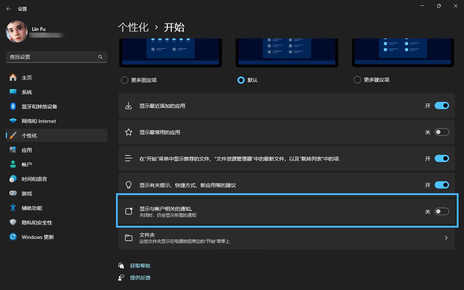Click the 文件夹 folder icon

point(129,238)
